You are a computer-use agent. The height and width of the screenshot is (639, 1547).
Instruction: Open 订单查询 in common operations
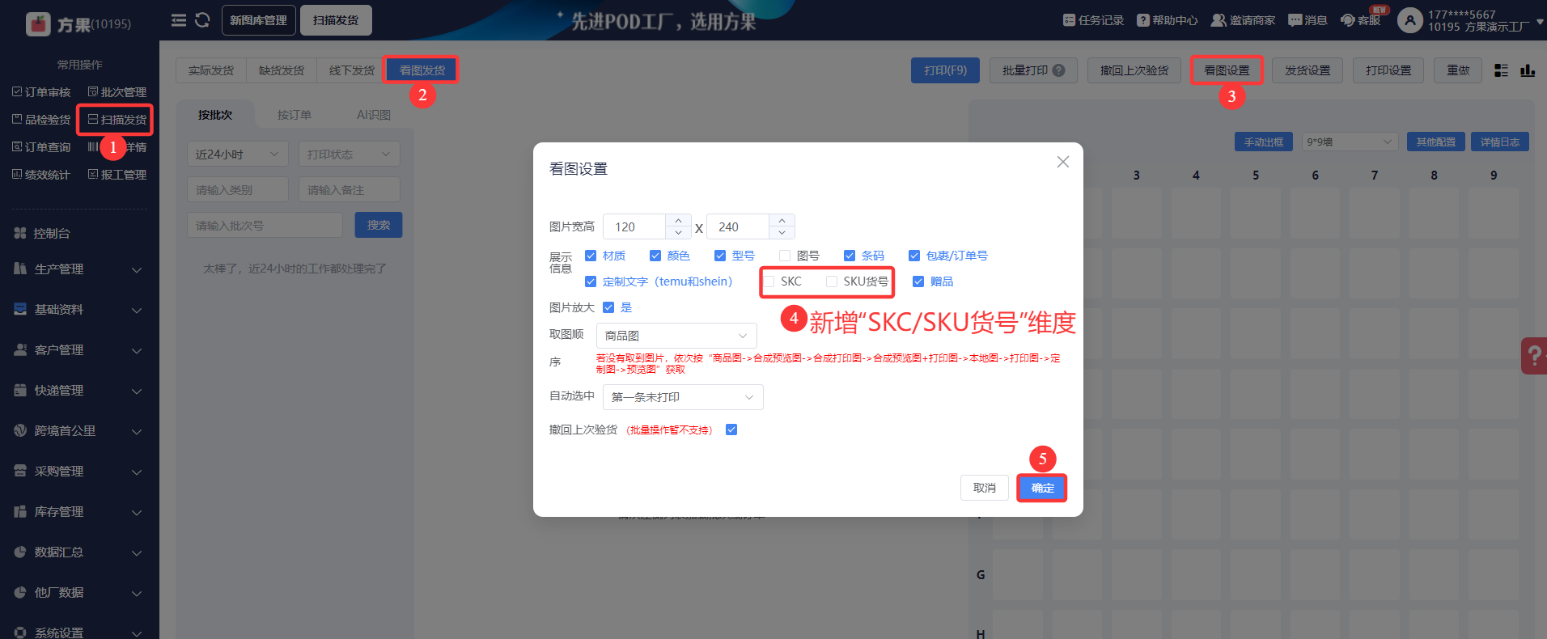[x=41, y=147]
